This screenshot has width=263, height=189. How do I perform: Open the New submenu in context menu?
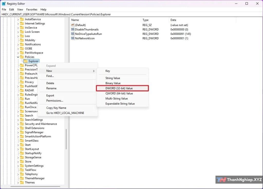68,71
